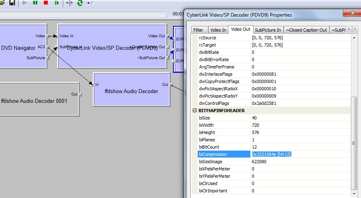361x198 pixels.
Task: Select the rcSource property row
Action: pos(274,38)
